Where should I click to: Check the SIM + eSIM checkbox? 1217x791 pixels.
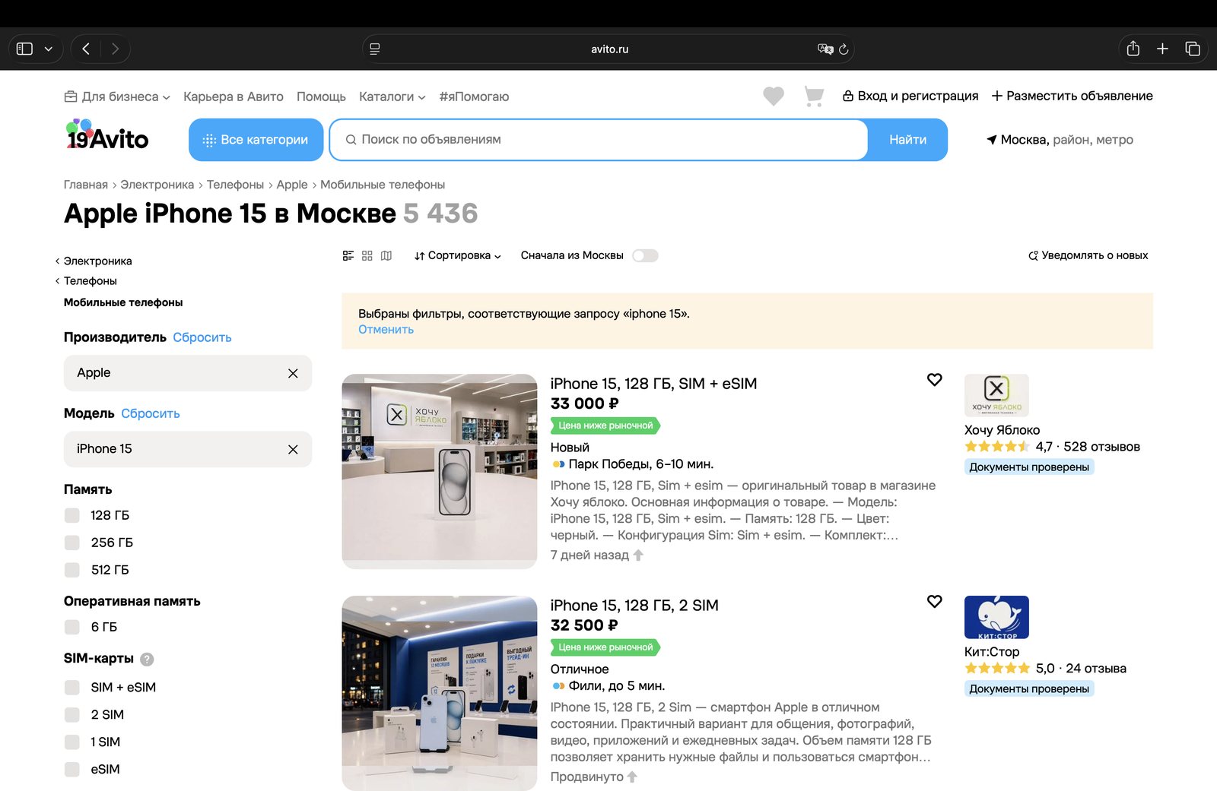72,688
